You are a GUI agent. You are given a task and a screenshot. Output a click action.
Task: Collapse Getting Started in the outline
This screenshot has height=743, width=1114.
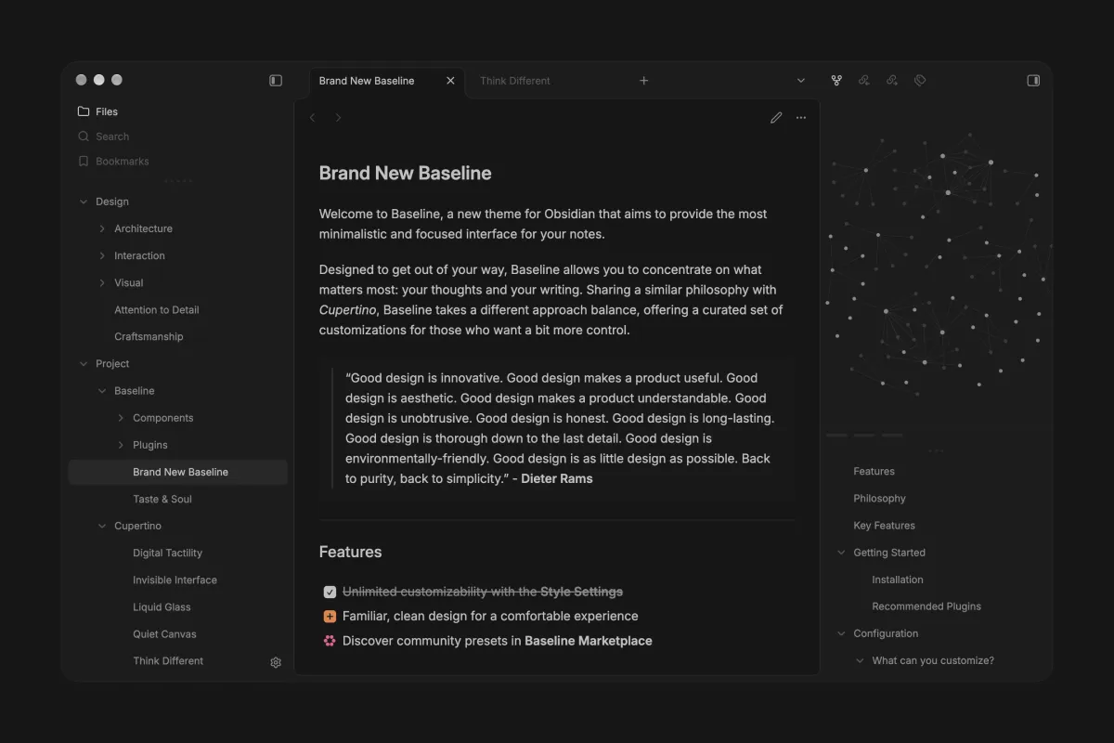[x=841, y=553]
